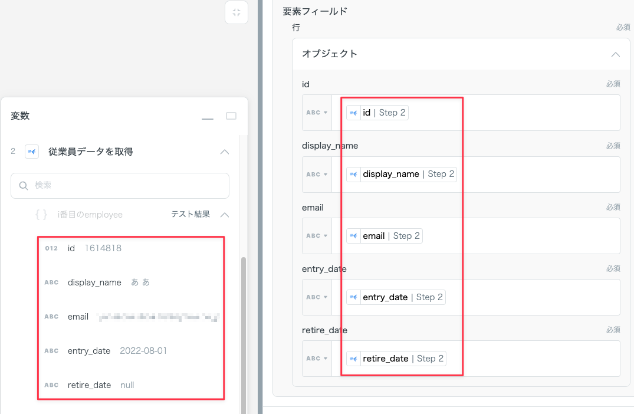The image size is (634, 414).
Task: Collapse the オブジェクト section
Action: pos(615,54)
